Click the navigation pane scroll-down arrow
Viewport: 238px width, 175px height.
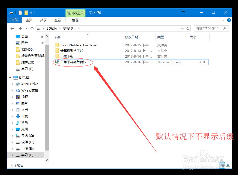pyautogui.click(x=47, y=160)
